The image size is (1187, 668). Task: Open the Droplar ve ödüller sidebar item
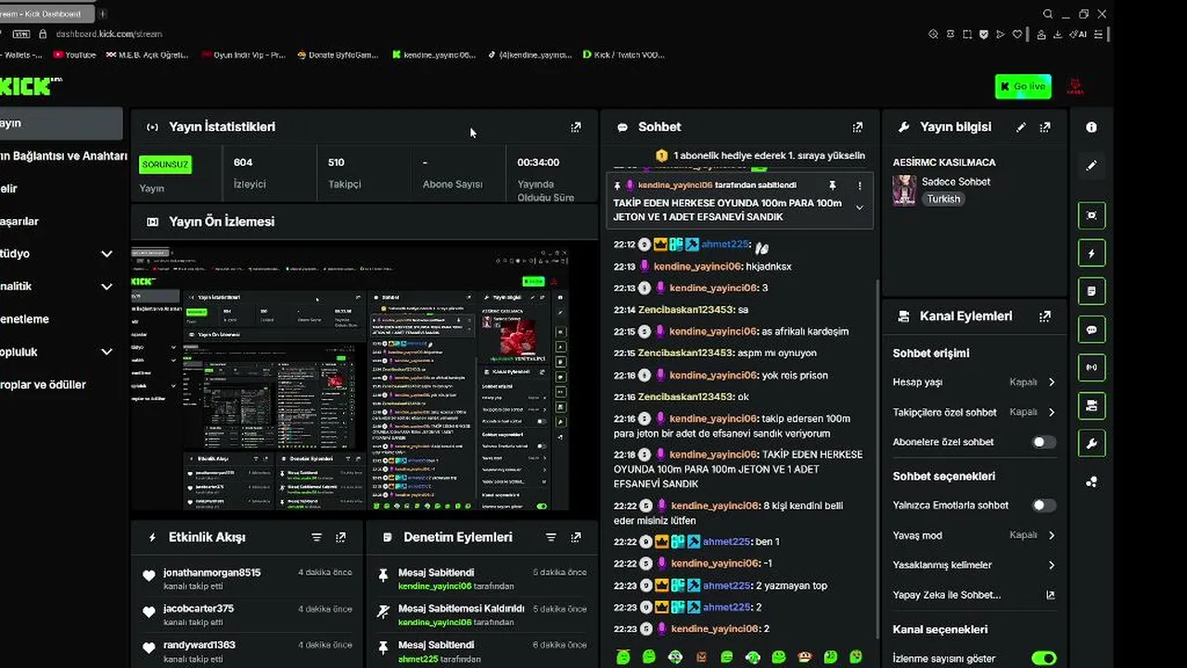44,385
